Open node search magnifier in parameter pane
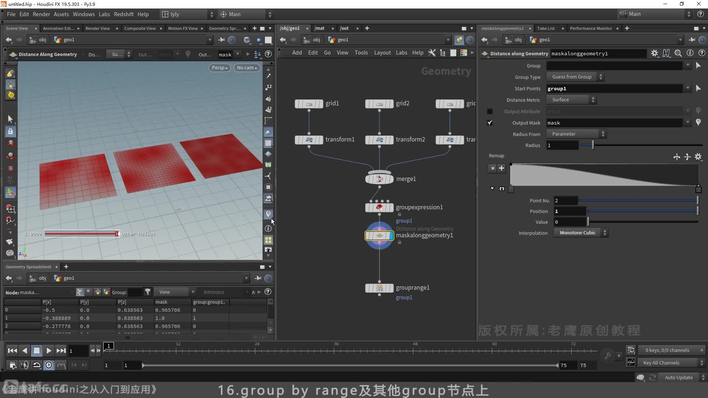 point(678,53)
